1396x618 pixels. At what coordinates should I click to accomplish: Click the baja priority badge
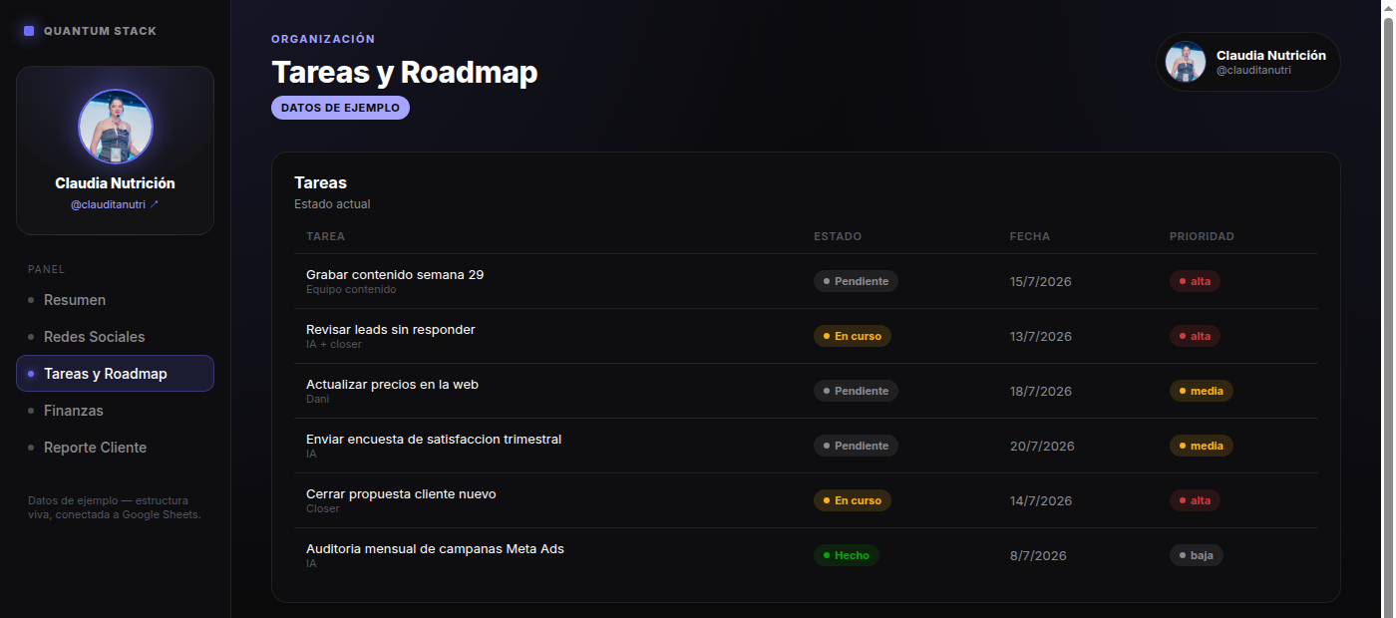tap(1197, 555)
